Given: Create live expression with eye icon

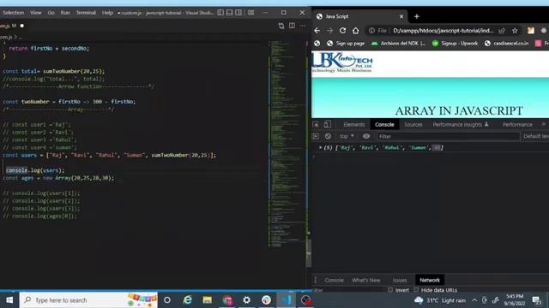Looking at the screenshot, I should pos(366,137).
